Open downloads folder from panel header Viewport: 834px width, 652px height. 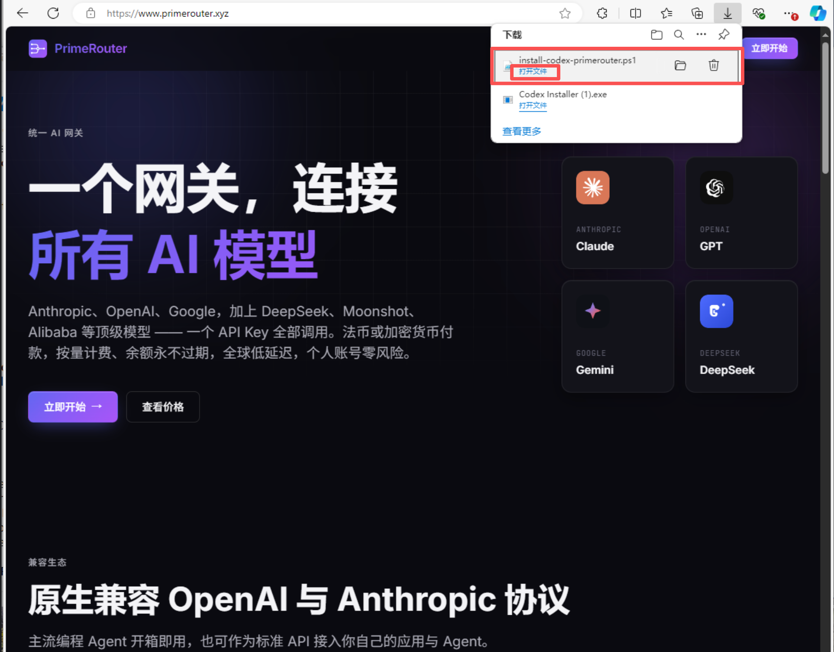click(x=656, y=35)
